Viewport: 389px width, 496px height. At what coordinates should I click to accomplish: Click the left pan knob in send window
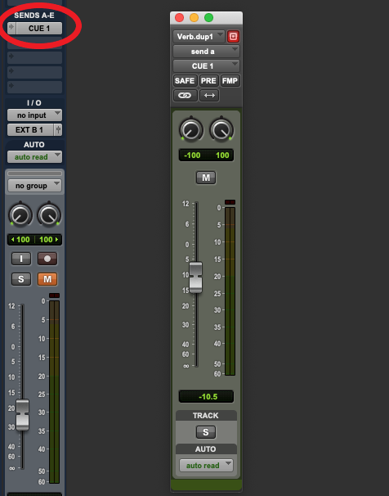[x=191, y=129]
